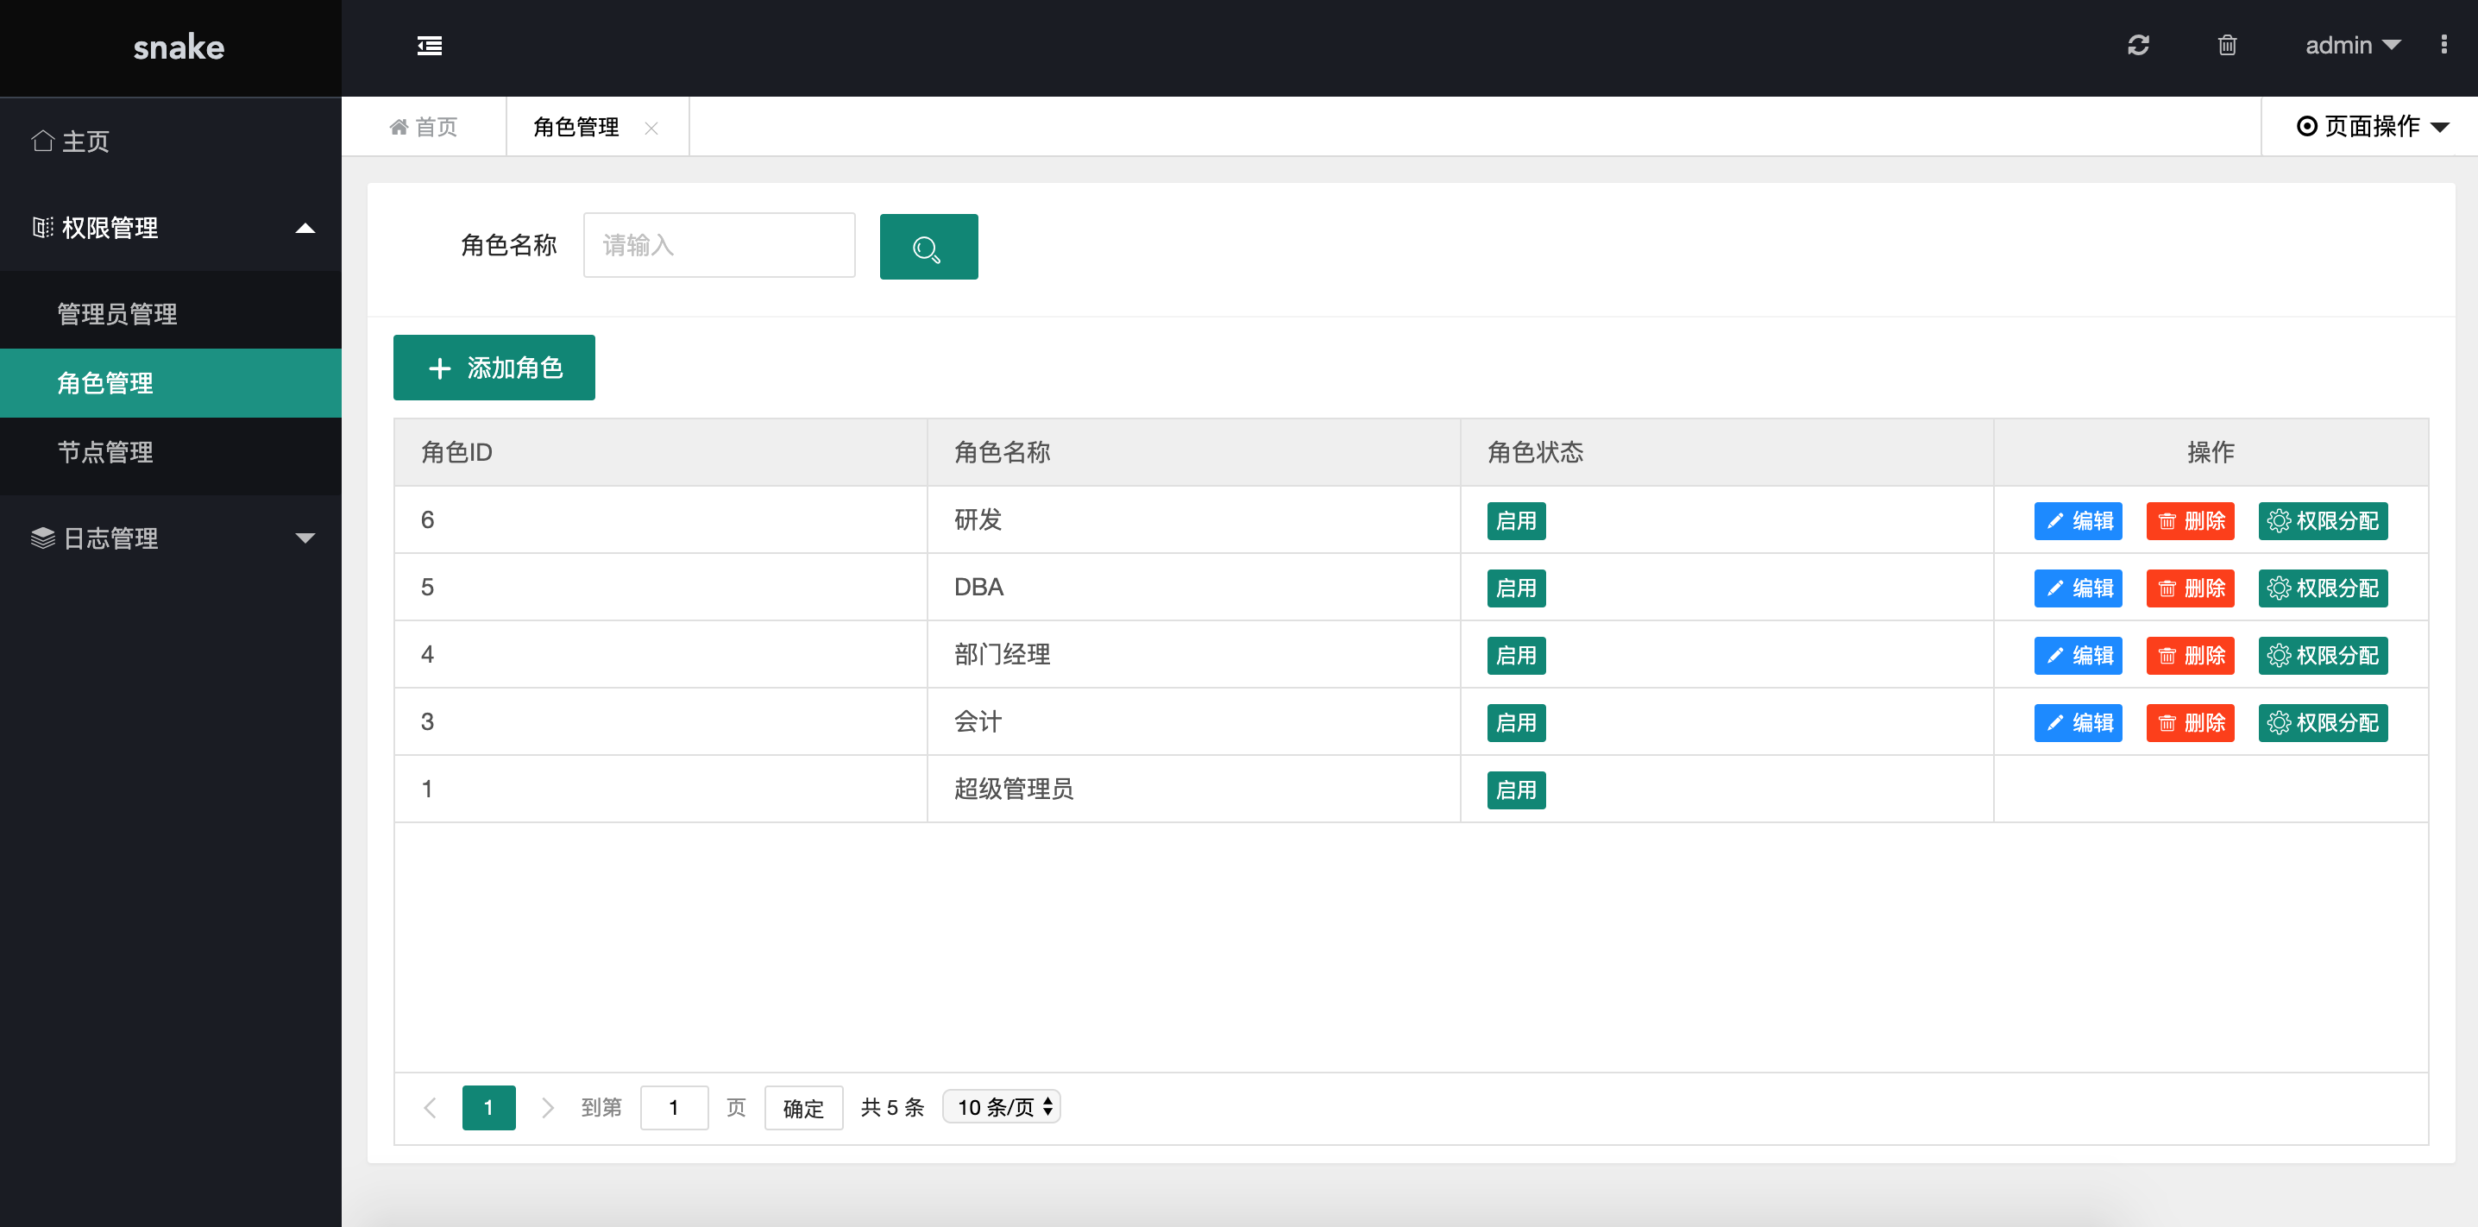Open the 10 条/页 page size selector
Image resolution: width=2478 pixels, height=1227 pixels.
[x=1002, y=1107]
